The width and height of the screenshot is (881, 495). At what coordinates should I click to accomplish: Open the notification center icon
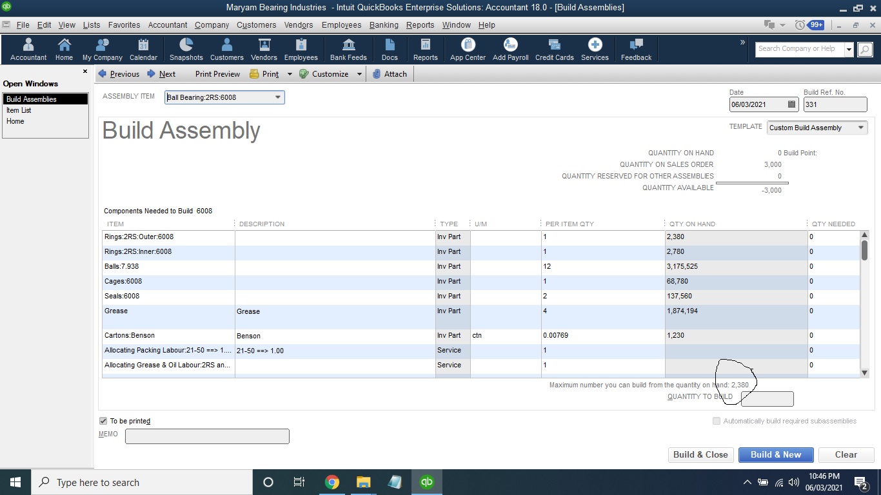coord(860,482)
